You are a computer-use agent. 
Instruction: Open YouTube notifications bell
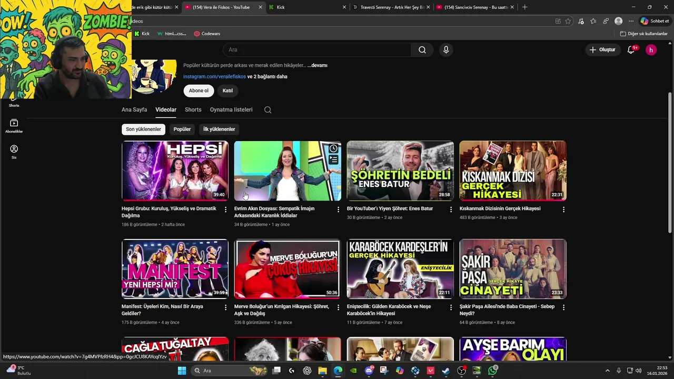pyautogui.click(x=631, y=50)
